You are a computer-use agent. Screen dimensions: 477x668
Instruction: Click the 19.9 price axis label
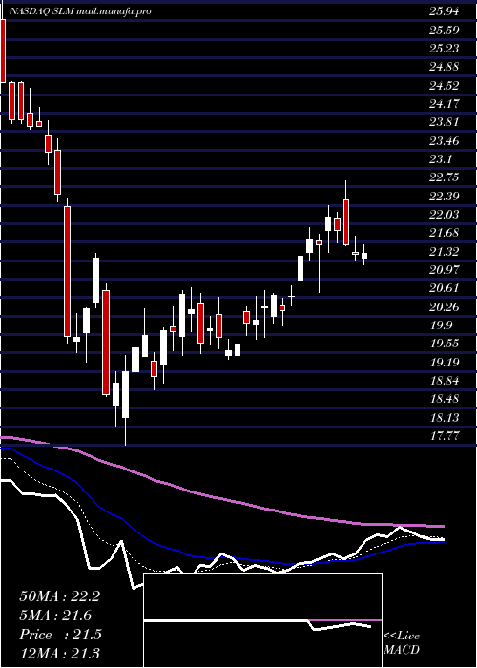[441, 325]
